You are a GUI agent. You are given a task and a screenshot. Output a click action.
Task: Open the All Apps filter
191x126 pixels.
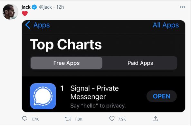166,25
